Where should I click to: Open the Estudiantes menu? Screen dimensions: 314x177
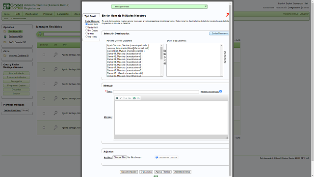pos(63,14)
